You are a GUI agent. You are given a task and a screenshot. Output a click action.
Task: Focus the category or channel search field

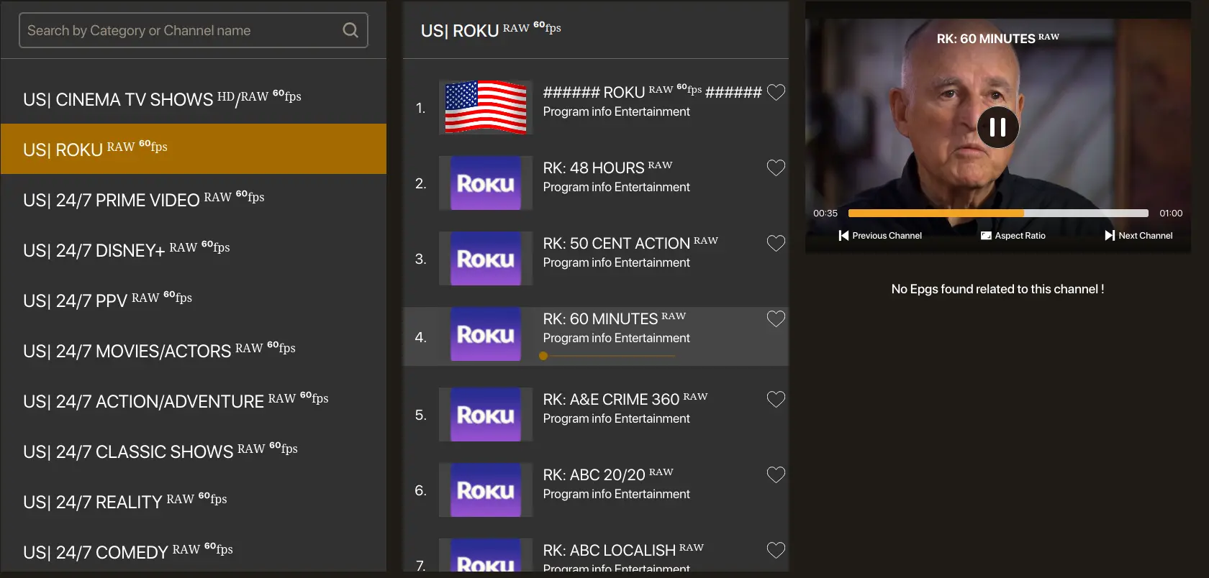(x=193, y=30)
